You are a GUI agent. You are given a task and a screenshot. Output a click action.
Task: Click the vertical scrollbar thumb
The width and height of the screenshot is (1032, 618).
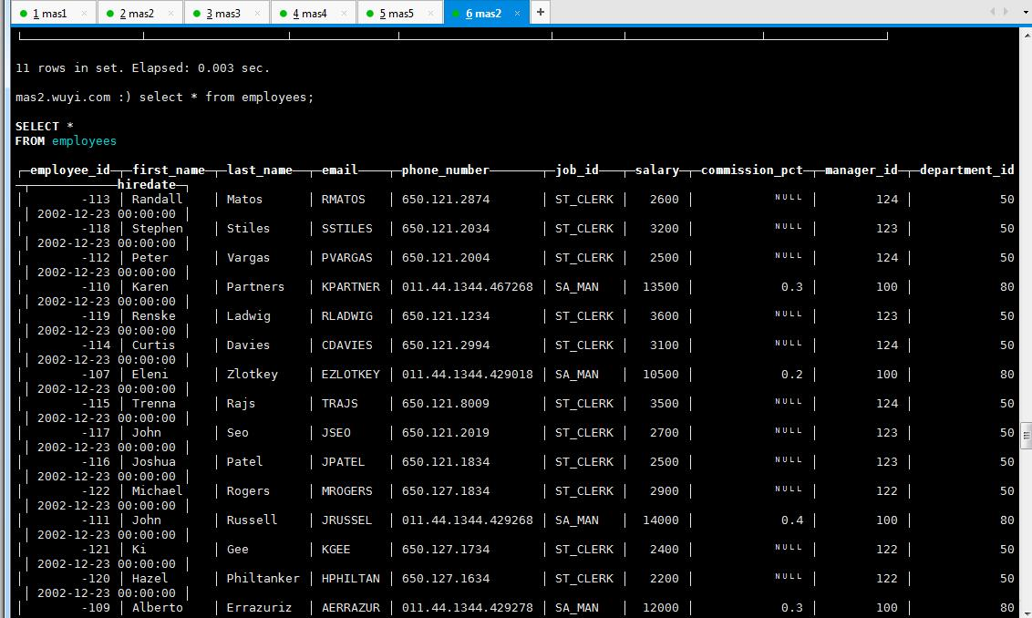1027,436
